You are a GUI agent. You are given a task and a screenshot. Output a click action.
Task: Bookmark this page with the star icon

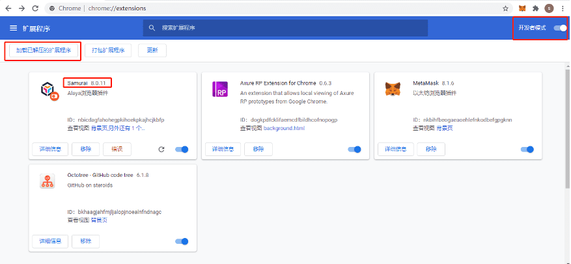(505, 8)
